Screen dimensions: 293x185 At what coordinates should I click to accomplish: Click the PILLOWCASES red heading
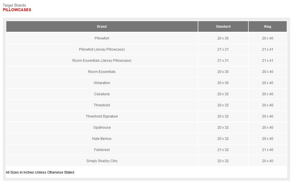pyautogui.click(x=17, y=10)
